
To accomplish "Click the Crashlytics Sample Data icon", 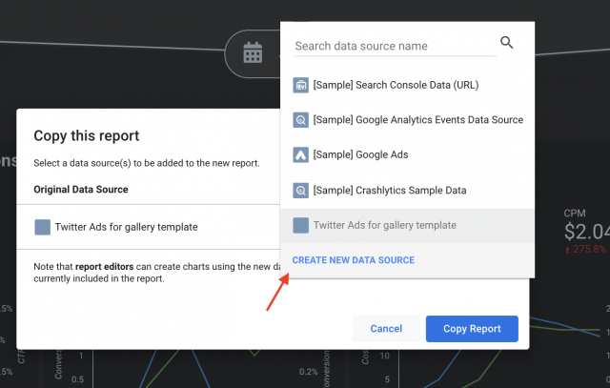I will point(301,190).
